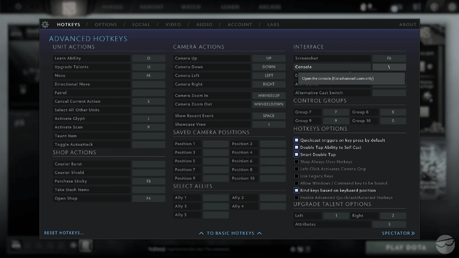Image resolution: width=459 pixels, height=258 pixels.
Task: Assign a Courier Burst hotkey
Action: click(x=149, y=164)
